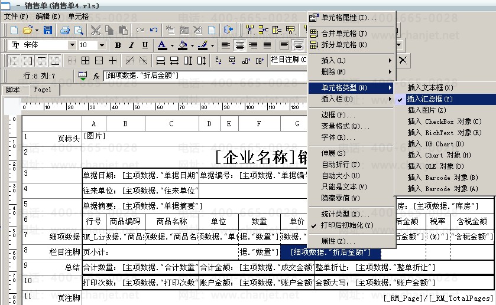Select checked 插入汇总框 cell type option
Screen dimensions: 496x305
point(430,99)
